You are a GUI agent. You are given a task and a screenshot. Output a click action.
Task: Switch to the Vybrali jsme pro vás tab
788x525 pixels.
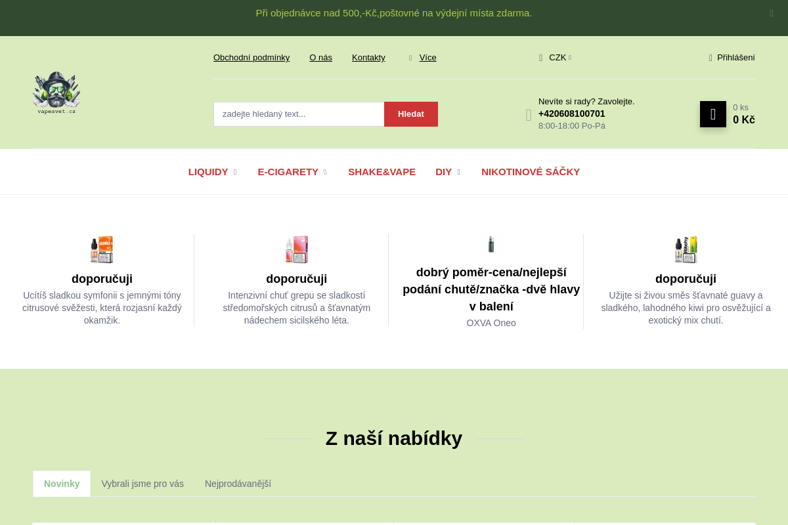pos(142,484)
